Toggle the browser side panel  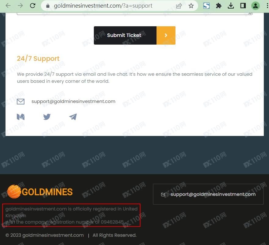(x=243, y=6)
